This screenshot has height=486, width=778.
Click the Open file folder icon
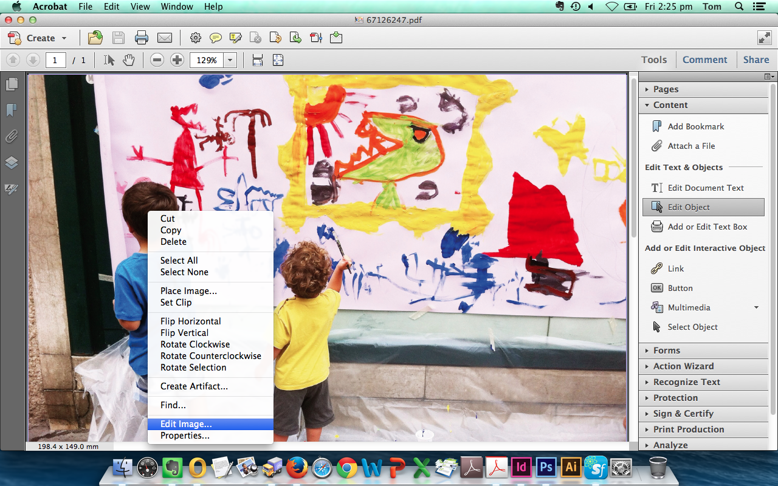(x=95, y=38)
